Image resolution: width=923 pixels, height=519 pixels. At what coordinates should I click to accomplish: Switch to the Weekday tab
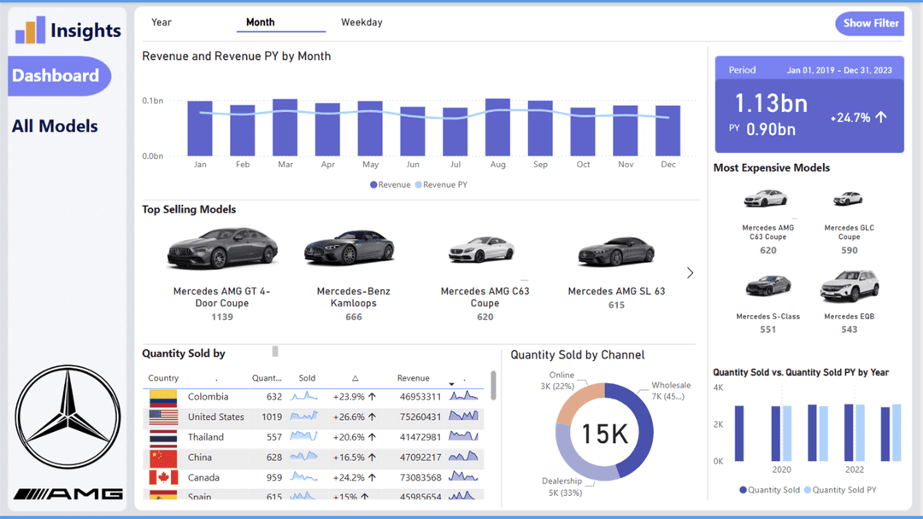[362, 22]
